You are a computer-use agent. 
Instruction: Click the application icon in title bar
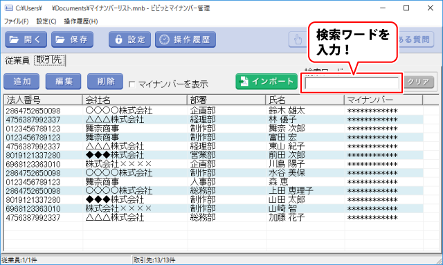pyautogui.click(x=8, y=8)
